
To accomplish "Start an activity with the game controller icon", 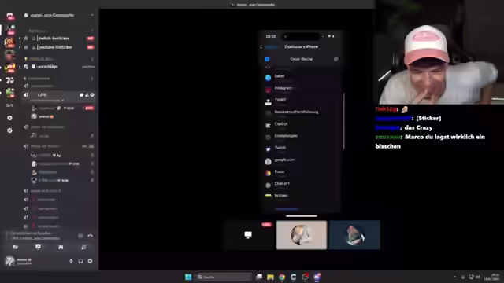I will point(61,248).
